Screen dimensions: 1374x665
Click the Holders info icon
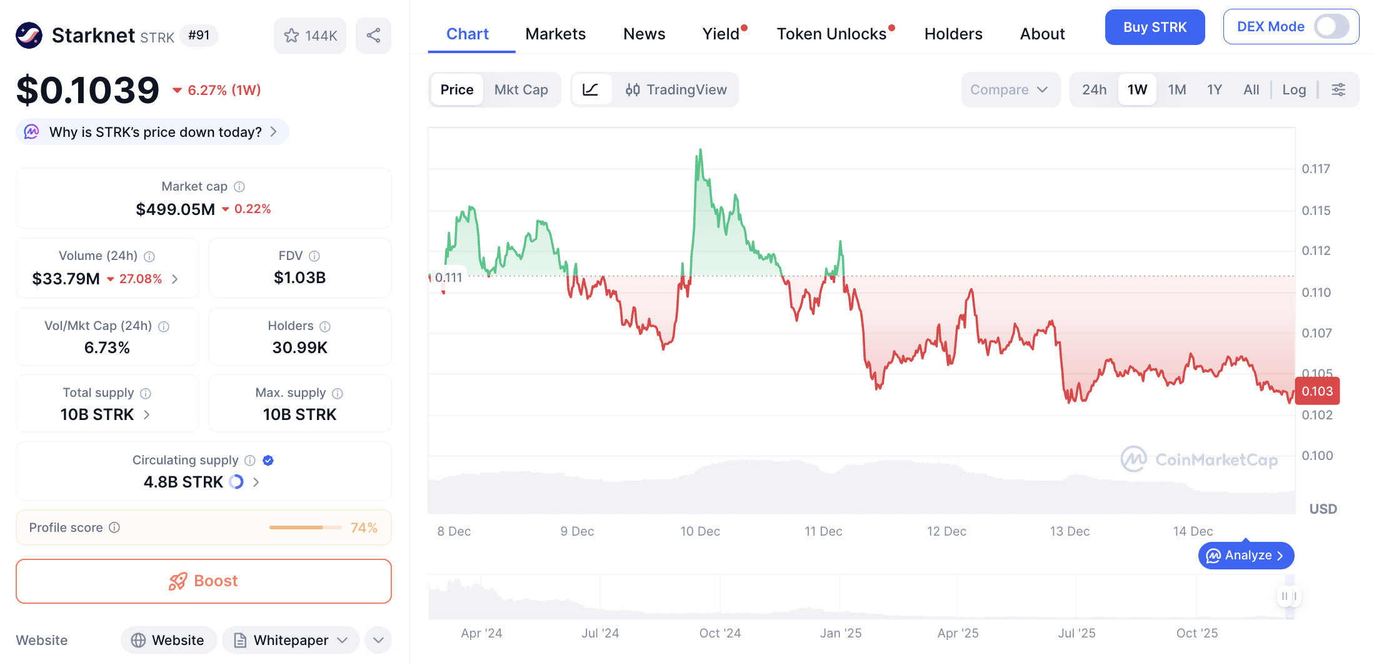coord(325,326)
